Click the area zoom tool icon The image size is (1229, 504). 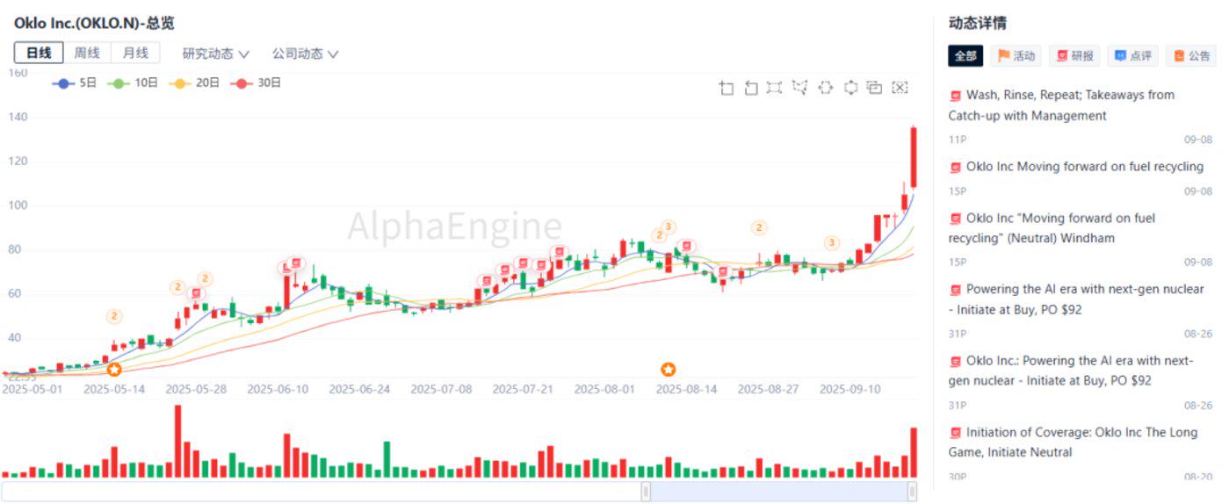[x=726, y=88]
